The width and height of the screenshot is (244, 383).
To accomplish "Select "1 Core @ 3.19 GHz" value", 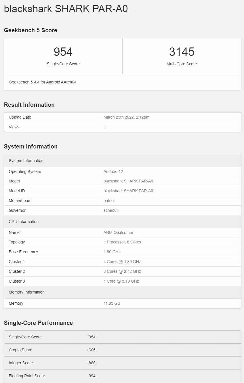I will point(121,281).
